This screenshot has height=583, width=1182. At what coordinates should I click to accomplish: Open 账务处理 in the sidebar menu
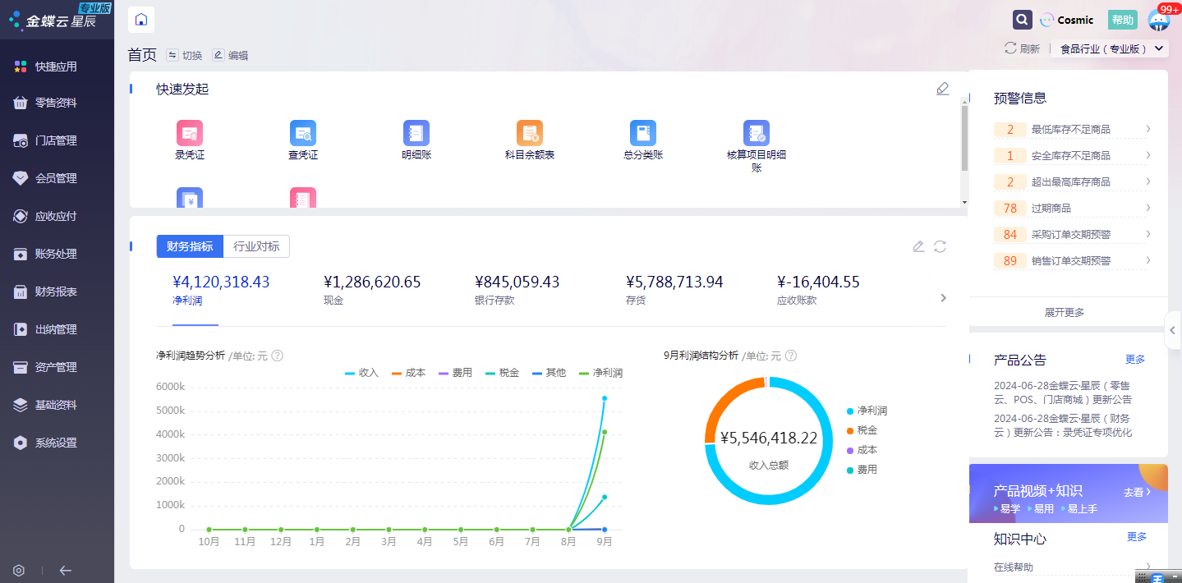tap(56, 254)
